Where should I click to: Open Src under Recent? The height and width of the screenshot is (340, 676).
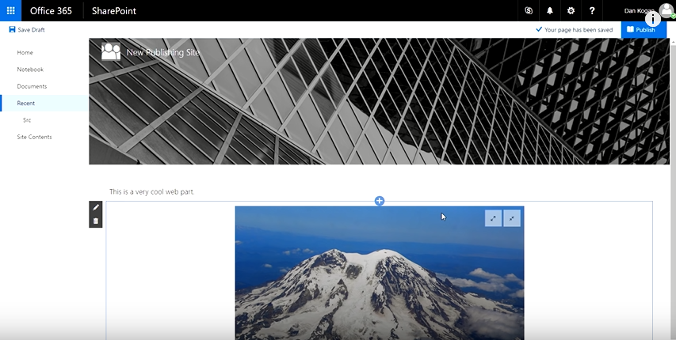coord(27,120)
